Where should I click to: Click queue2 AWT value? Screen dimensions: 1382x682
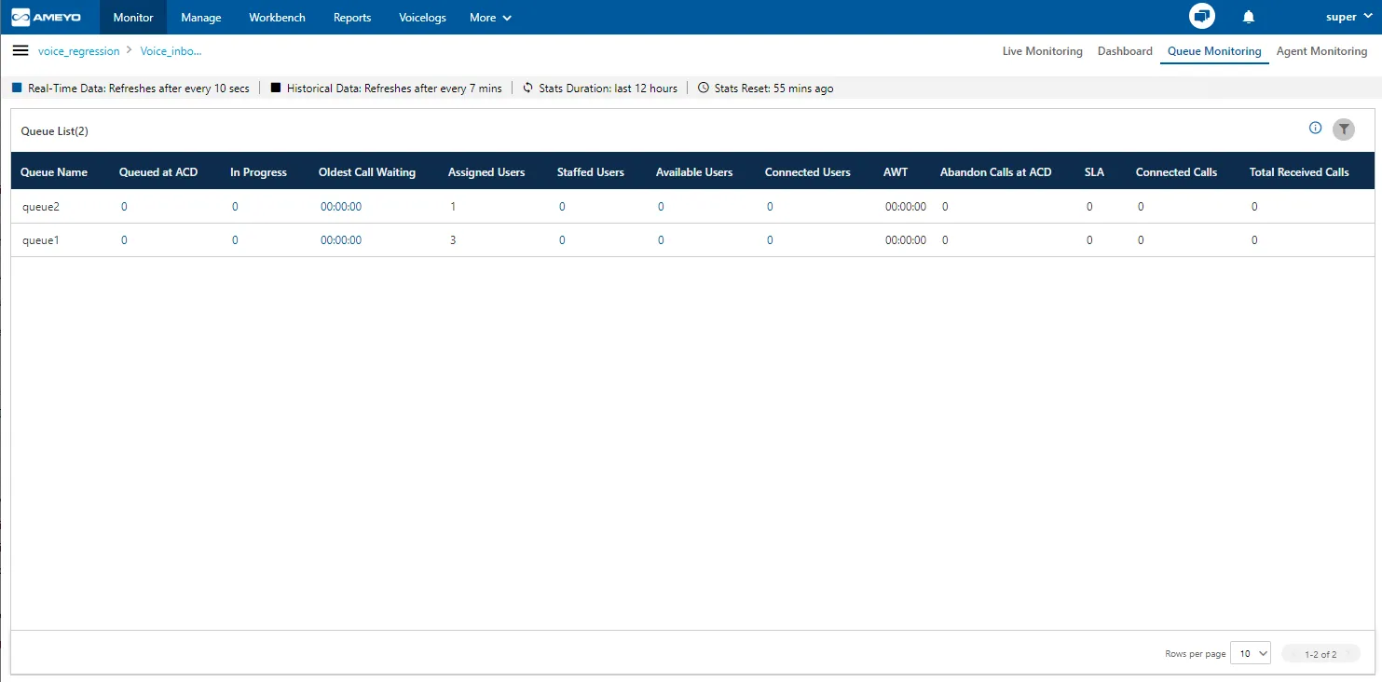(906, 207)
